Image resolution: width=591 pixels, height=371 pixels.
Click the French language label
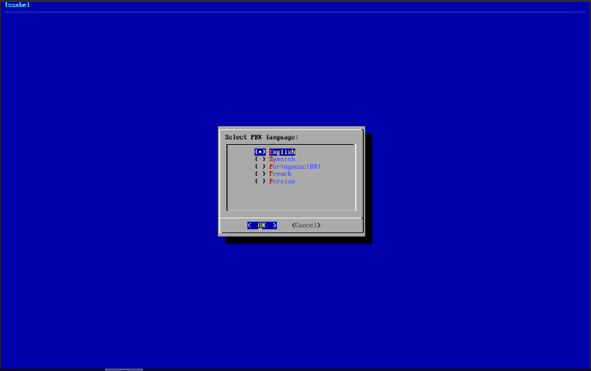281,173
